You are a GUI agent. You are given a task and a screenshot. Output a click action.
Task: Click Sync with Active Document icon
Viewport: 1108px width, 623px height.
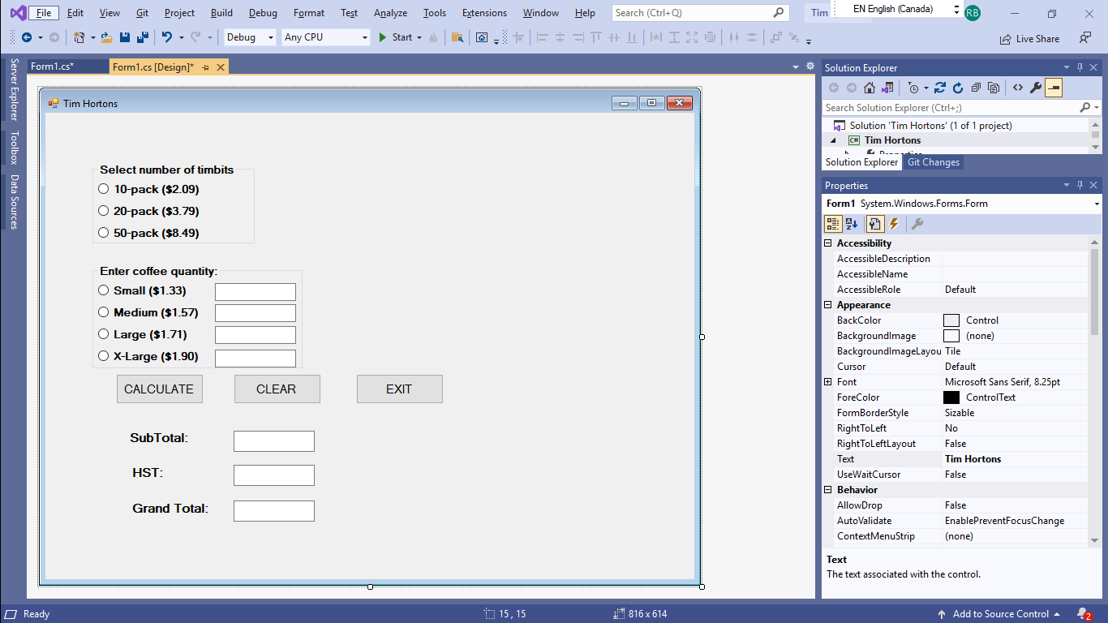(x=940, y=88)
